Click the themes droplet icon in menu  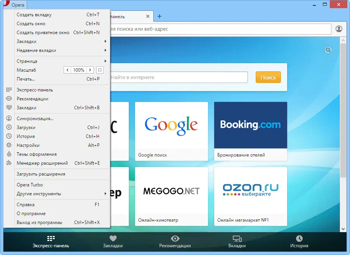coord(9,154)
